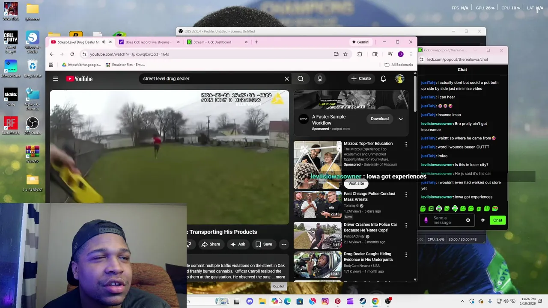Image resolution: width=548 pixels, height=308 pixels.
Task: Open options for Driver Crashes Into Police video
Action: tap(406, 225)
